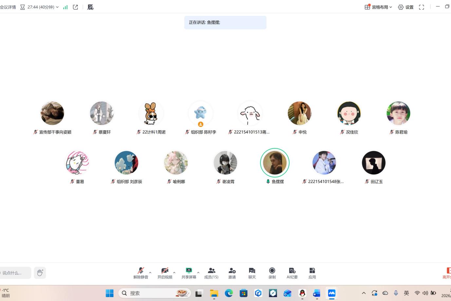Screen dimensions: 451x301
Task: Turn on camera via 开启视频
Action: (x=165, y=272)
